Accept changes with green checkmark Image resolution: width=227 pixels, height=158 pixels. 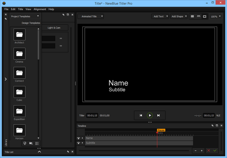(215, 151)
